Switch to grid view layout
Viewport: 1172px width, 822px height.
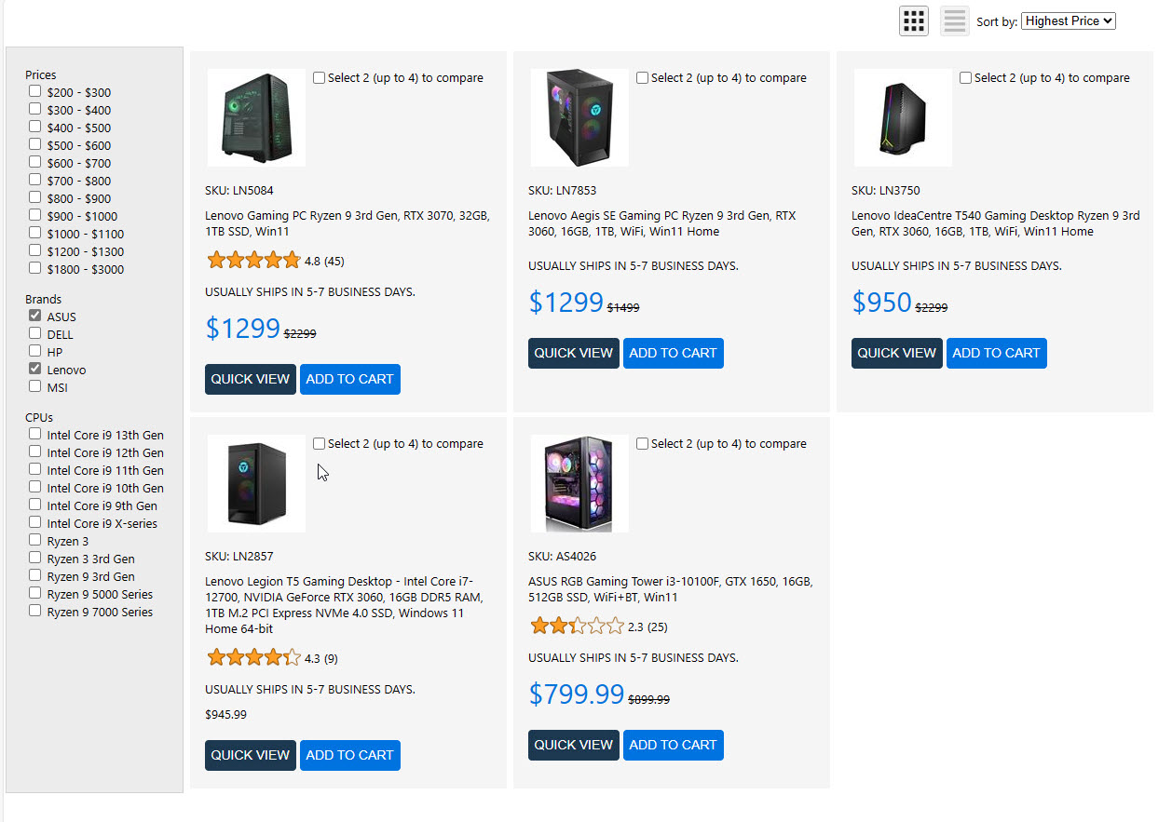[x=913, y=20]
